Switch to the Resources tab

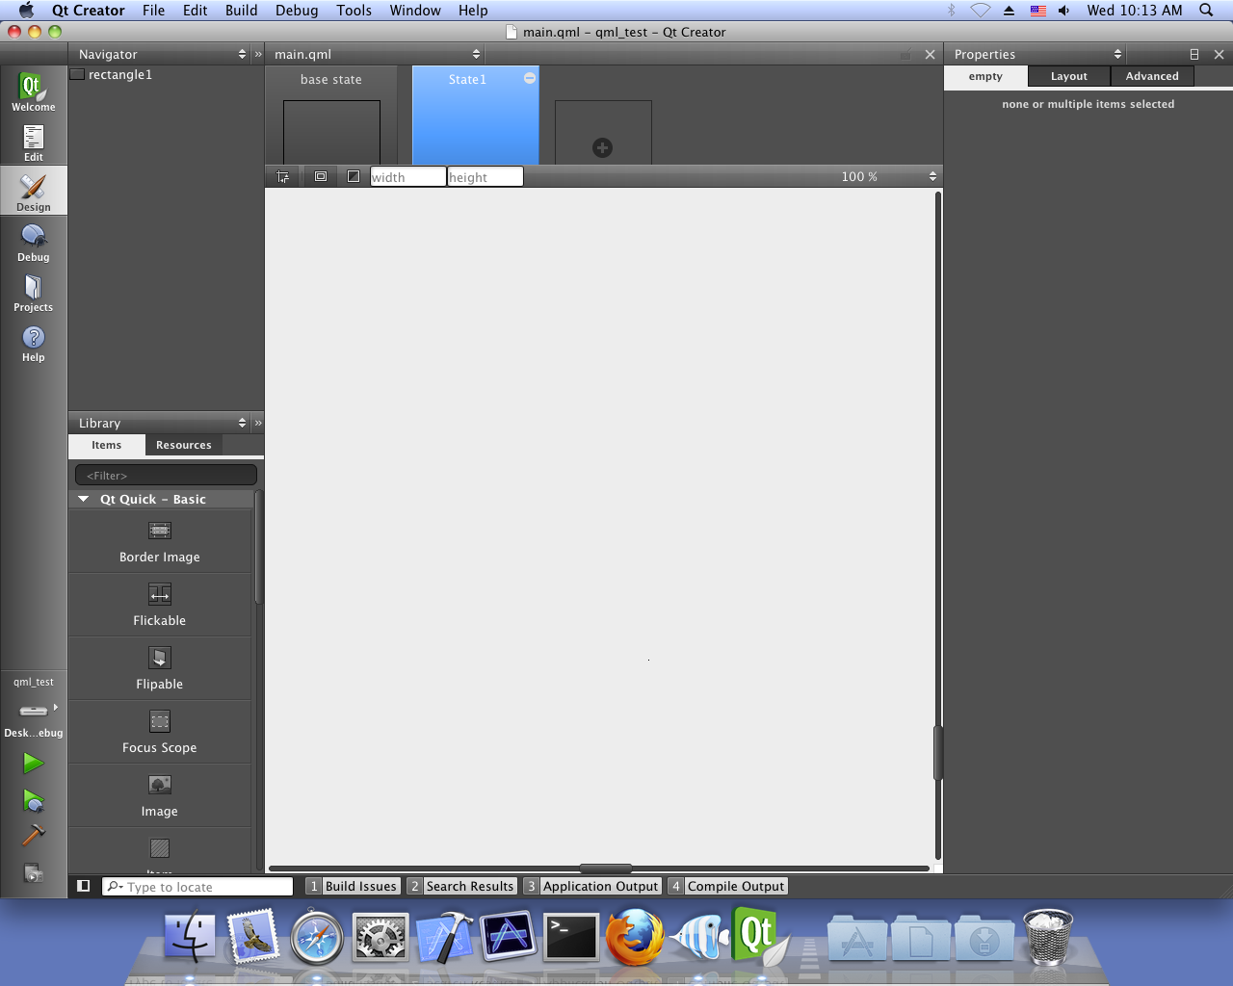[x=184, y=445]
